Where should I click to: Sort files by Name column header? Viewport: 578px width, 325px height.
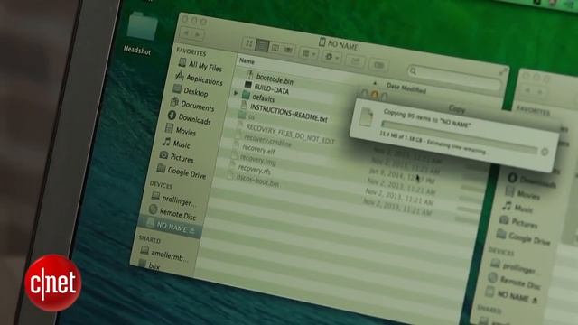pos(247,61)
